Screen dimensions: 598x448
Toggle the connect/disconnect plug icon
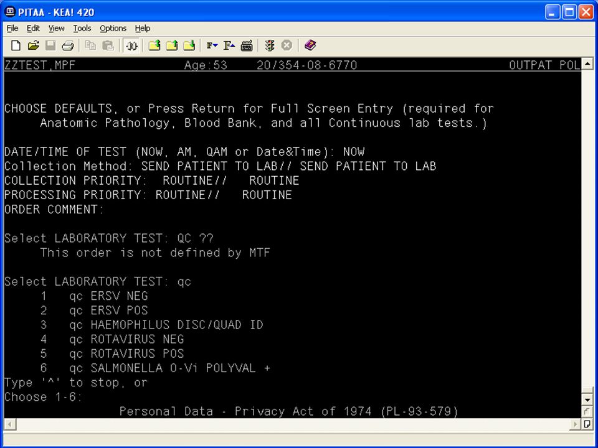(132, 45)
